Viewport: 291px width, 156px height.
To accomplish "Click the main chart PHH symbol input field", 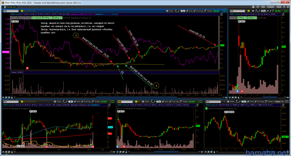I will tap(11, 11).
